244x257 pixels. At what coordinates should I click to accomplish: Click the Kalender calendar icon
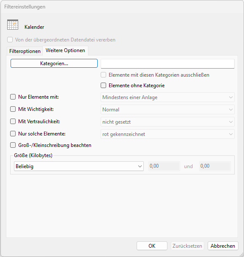[x=13, y=25]
